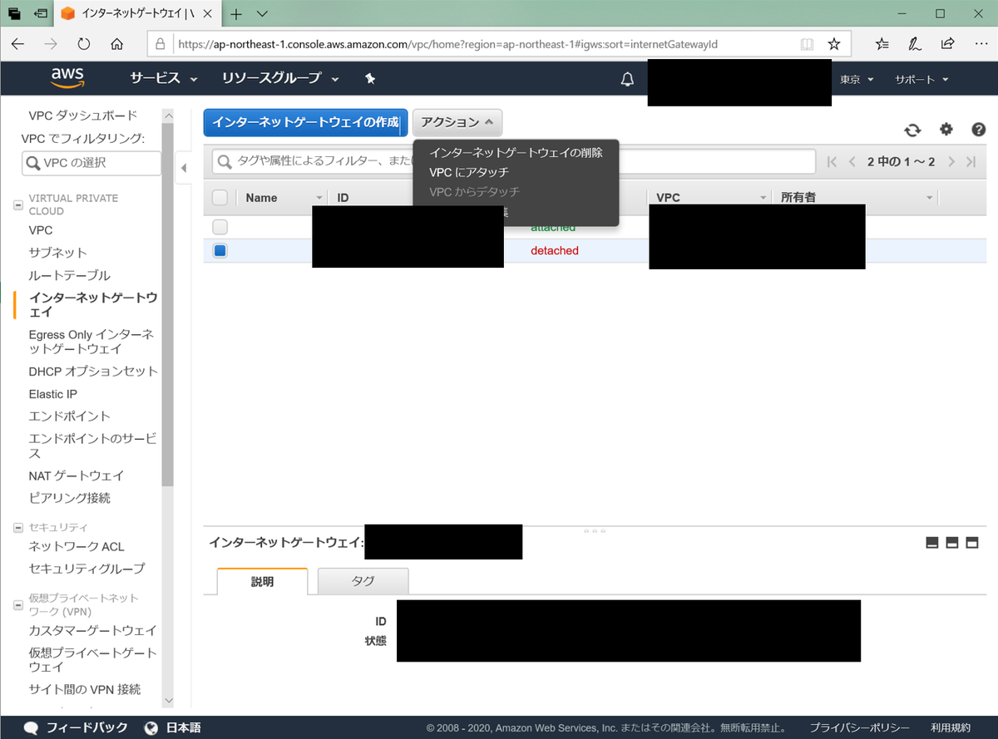998x739 pixels.
Task: Minimize the details pane
Action: (x=932, y=543)
